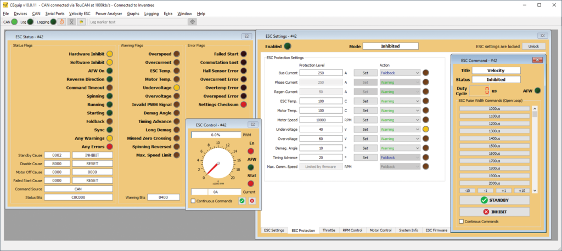Screen dimensions: 562x251
Task: Click the Software Inhibit status LED
Action: click(110, 62)
